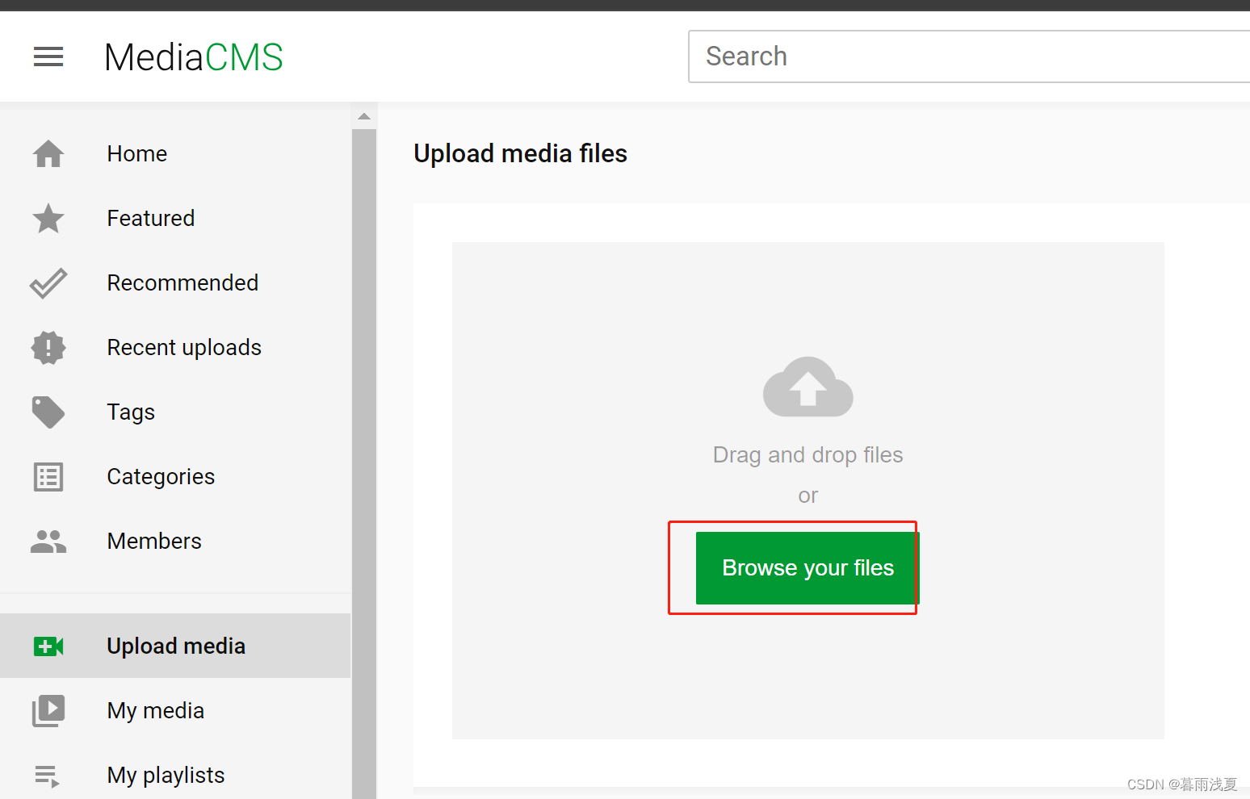Click the Featured star icon
This screenshot has width=1250, height=799.
pyautogui.click(x=48, y=218)
